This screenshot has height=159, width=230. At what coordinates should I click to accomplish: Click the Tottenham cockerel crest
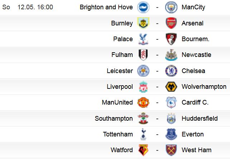point(143,134)
